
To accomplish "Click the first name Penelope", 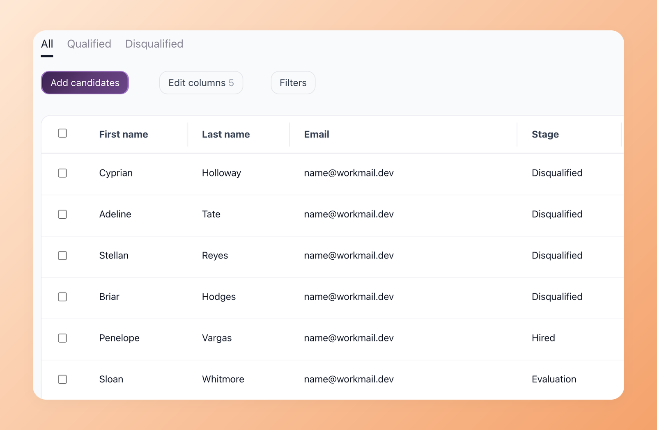I will tap(119, 338).
